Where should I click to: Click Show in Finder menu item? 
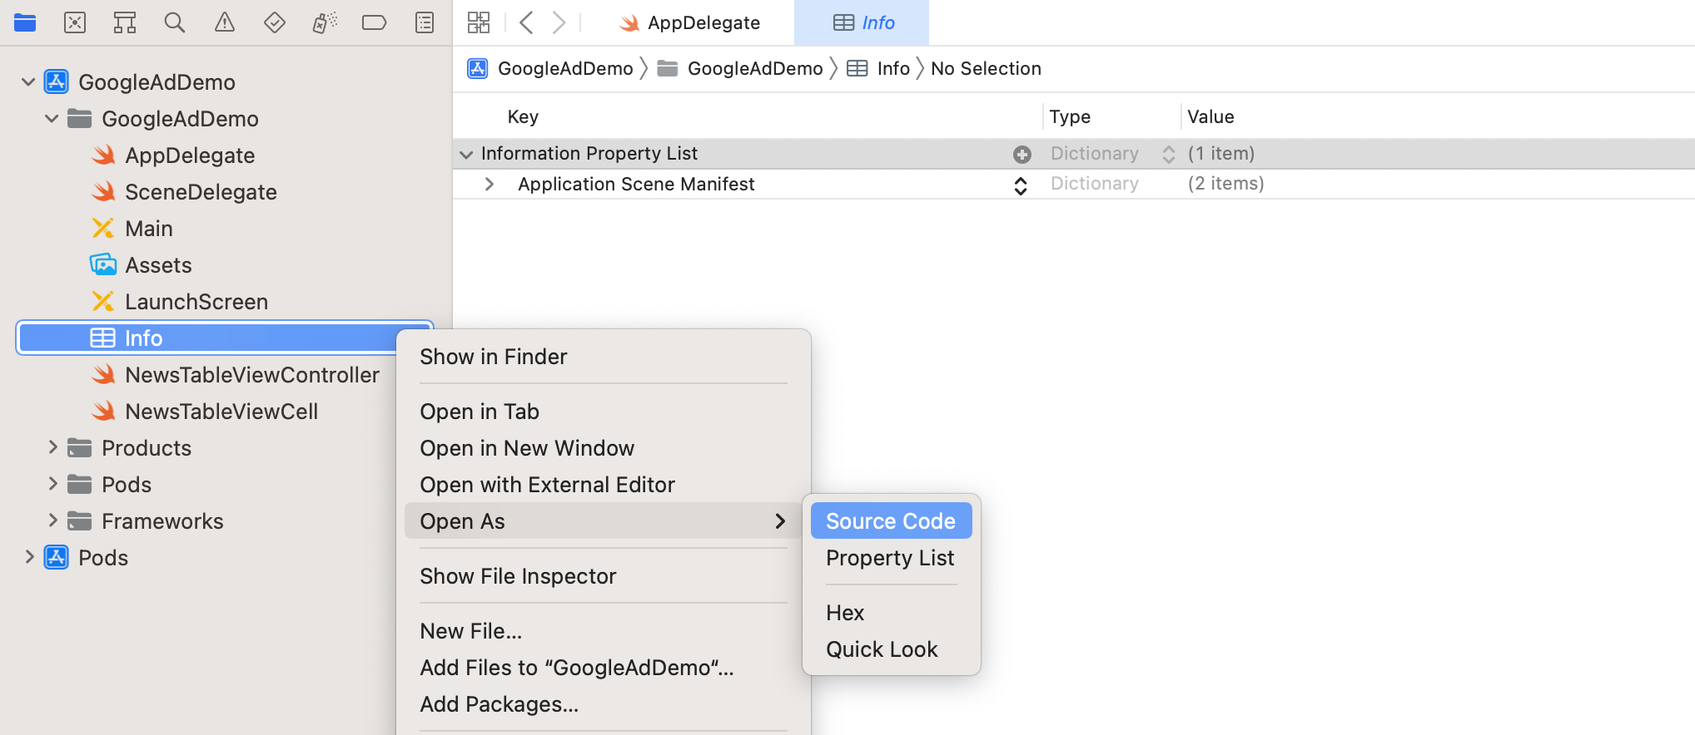[x=494, y=357]
